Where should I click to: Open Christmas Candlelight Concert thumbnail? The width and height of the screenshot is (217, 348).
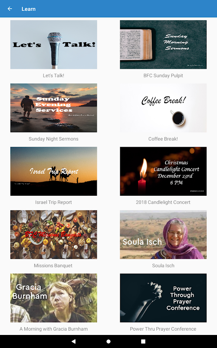click(163, 171)
